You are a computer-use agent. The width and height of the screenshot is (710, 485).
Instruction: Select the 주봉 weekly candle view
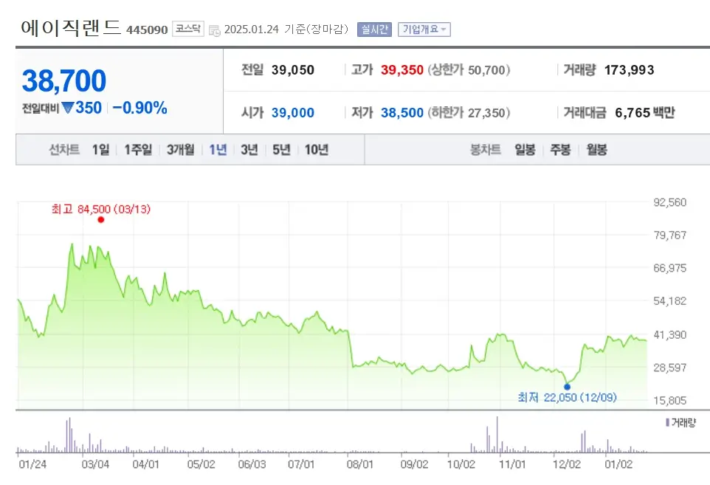[x=559, y=149]
